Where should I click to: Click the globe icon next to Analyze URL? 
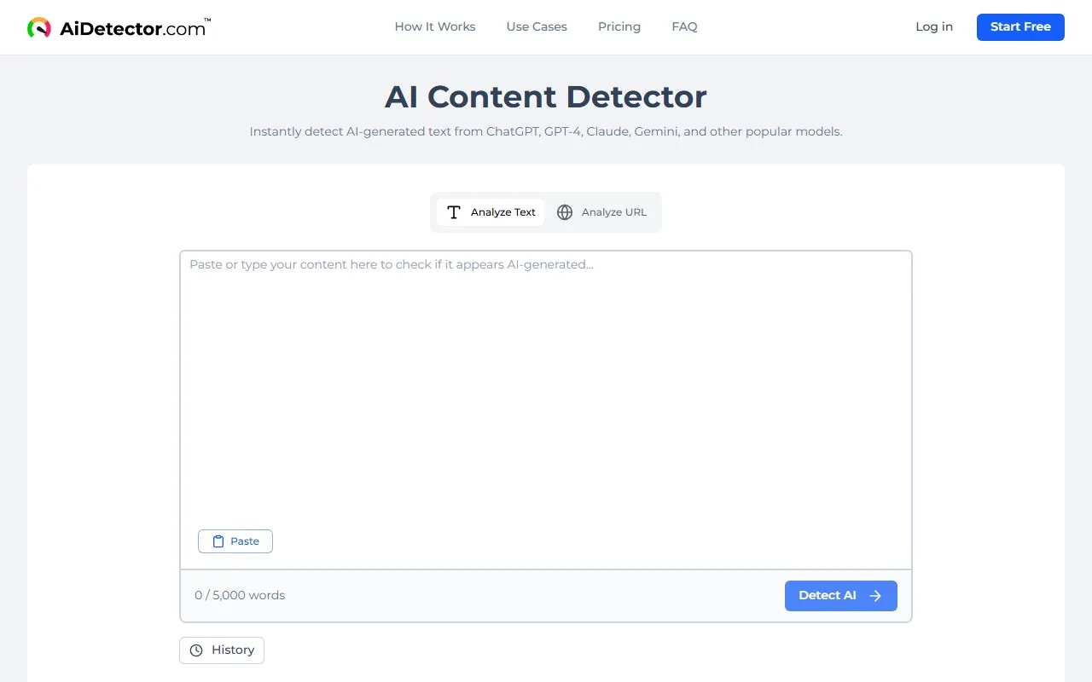tap(565, 211)
